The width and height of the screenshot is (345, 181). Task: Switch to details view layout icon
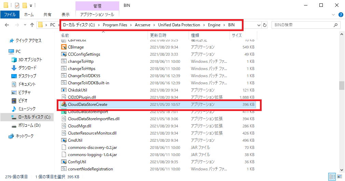[x=332, y=177]
